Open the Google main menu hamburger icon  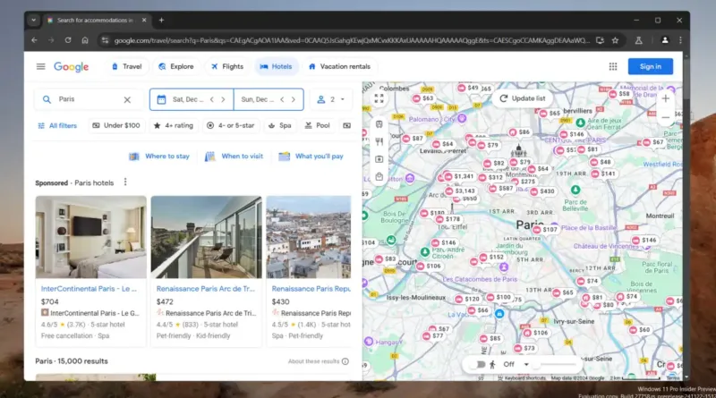tap(40, 67)
